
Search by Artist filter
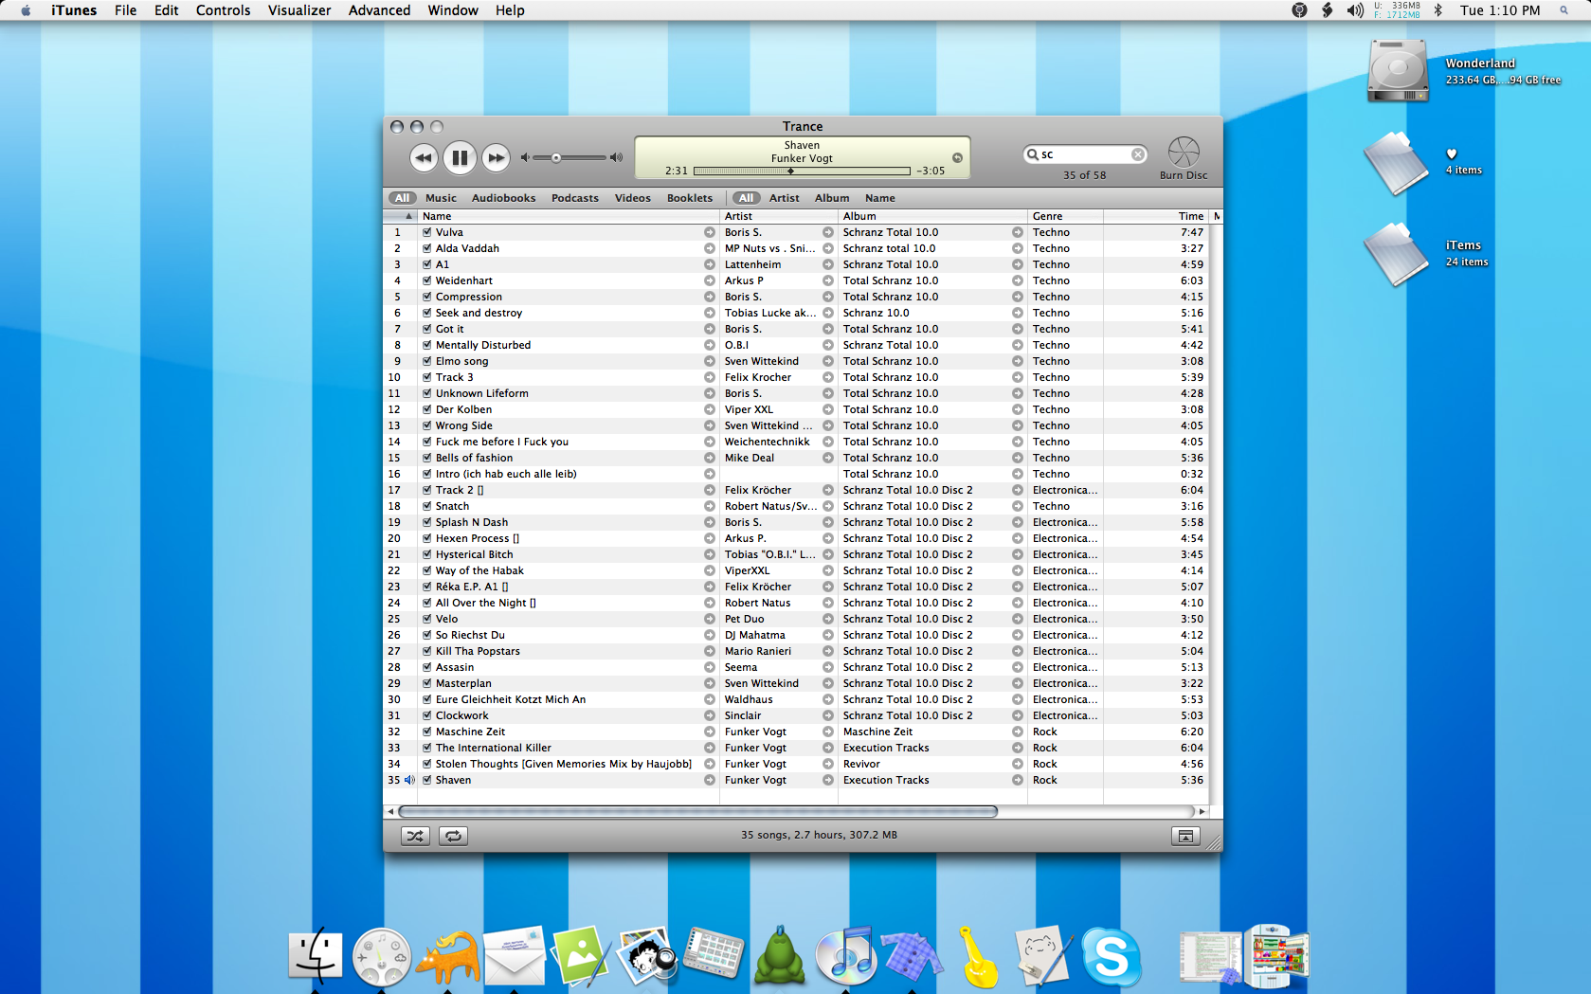[784, 198]
